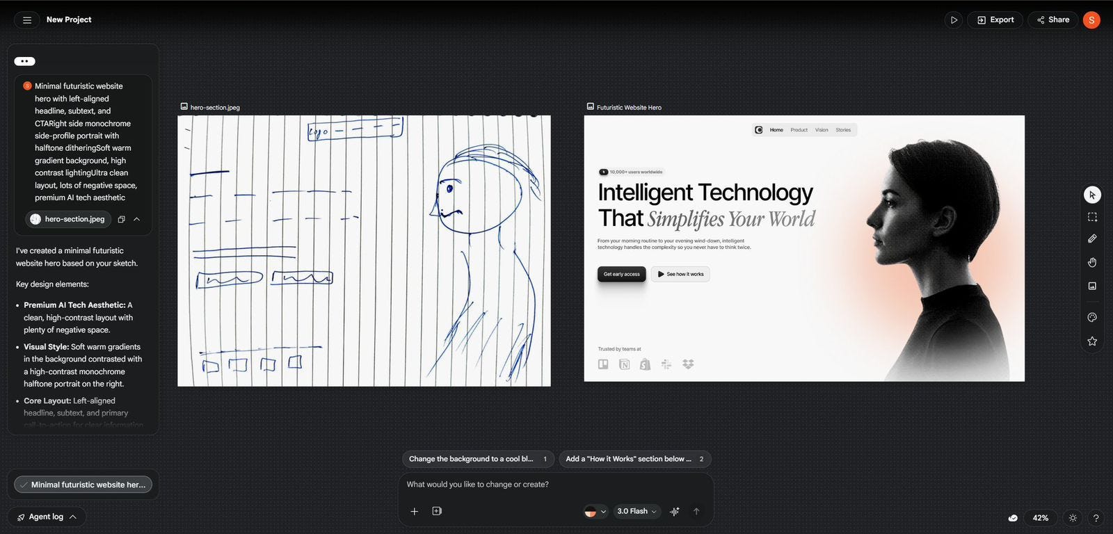Screen dimensions: 1113x534
Task: Click the Dropbox logo under Trusted by teams
Action: (x=688, y=364)
